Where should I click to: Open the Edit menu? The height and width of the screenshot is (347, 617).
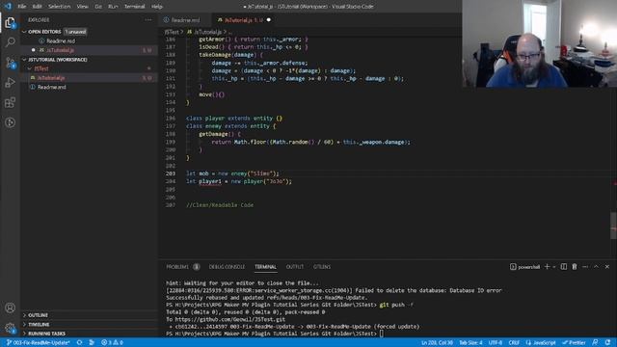click(x=37, y=7)
